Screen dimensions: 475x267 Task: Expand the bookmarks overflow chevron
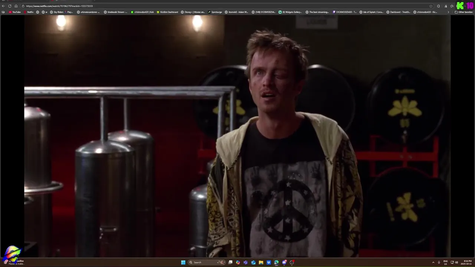click(448, 12)
